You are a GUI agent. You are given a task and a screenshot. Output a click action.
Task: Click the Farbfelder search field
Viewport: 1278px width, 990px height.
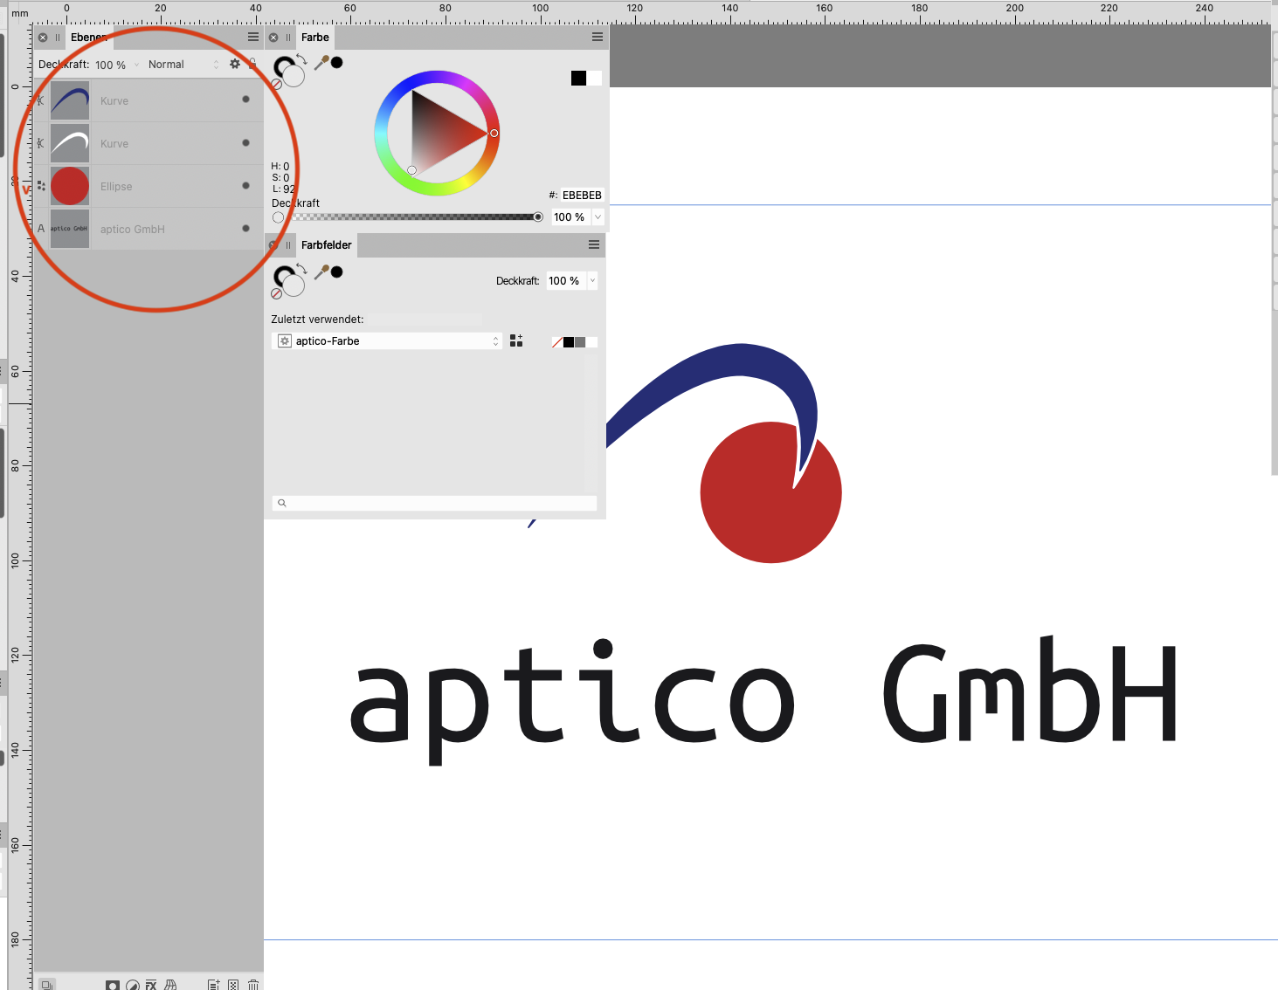point(435,503)
